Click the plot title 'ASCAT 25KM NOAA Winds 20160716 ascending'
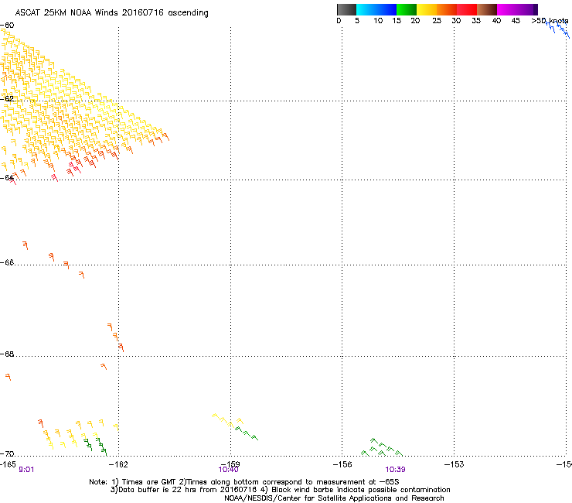Image resolution: width=572 pixels, height=503 pixels. point(111,13)
